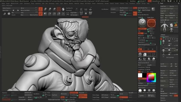Select the Cylinder tool thumbnail
Image resolution: width=181 pixels, height=102 pixels.
171,25
